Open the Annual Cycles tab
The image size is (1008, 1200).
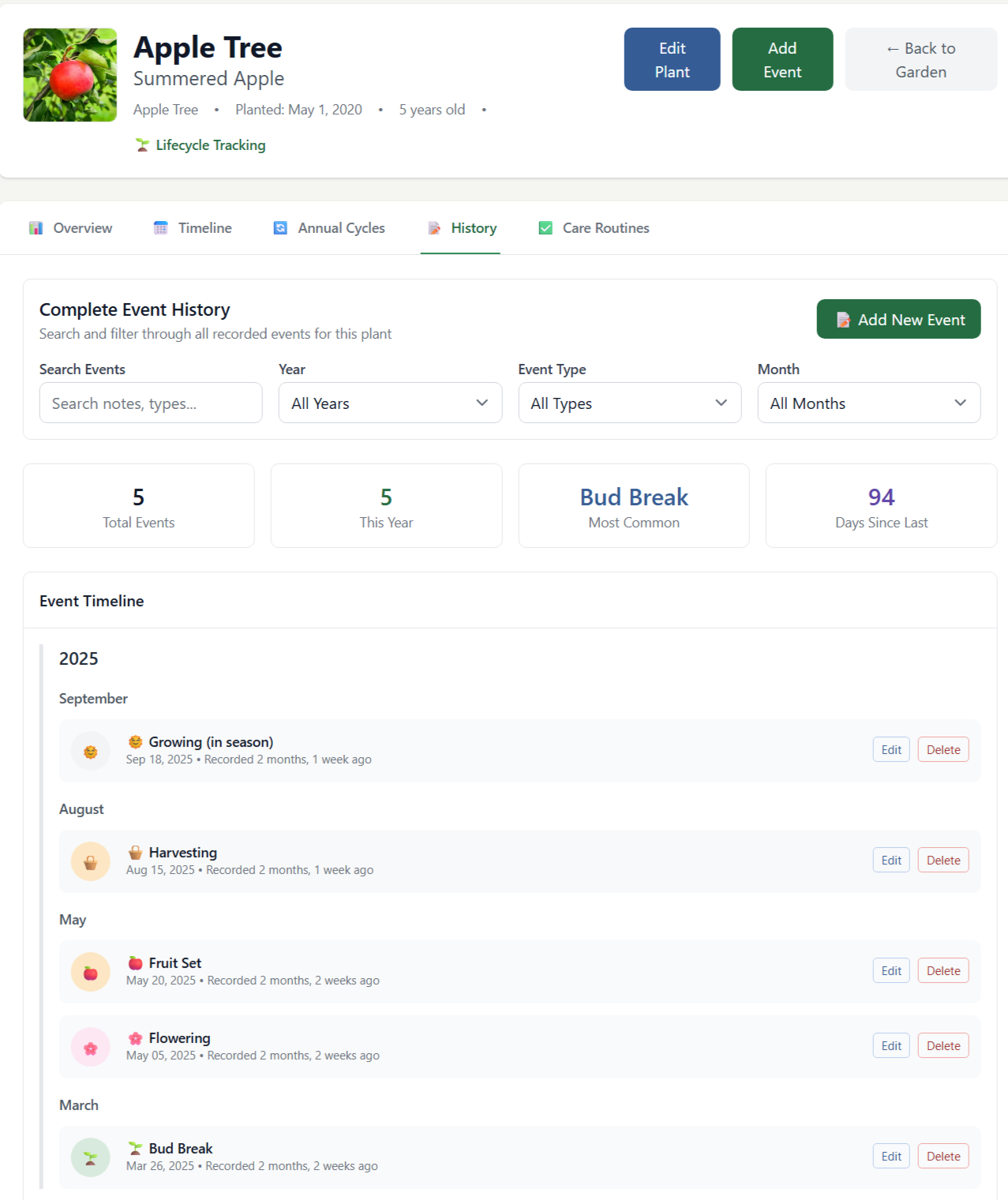tap(329, 228)
